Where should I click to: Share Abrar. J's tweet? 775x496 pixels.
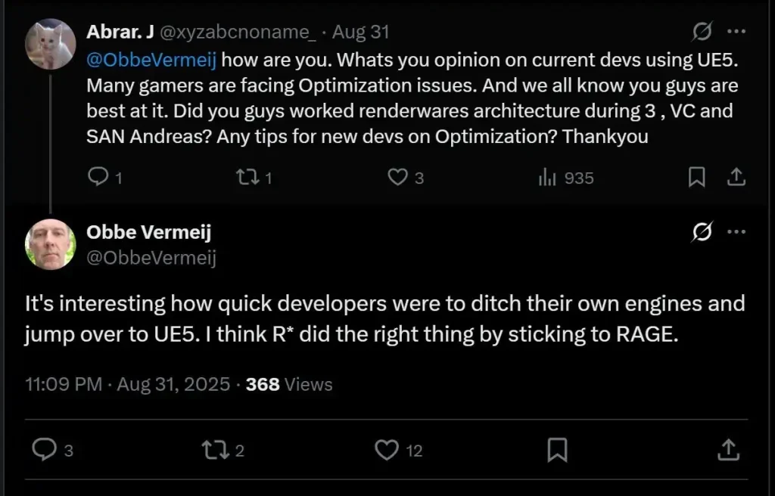point(735,178)
